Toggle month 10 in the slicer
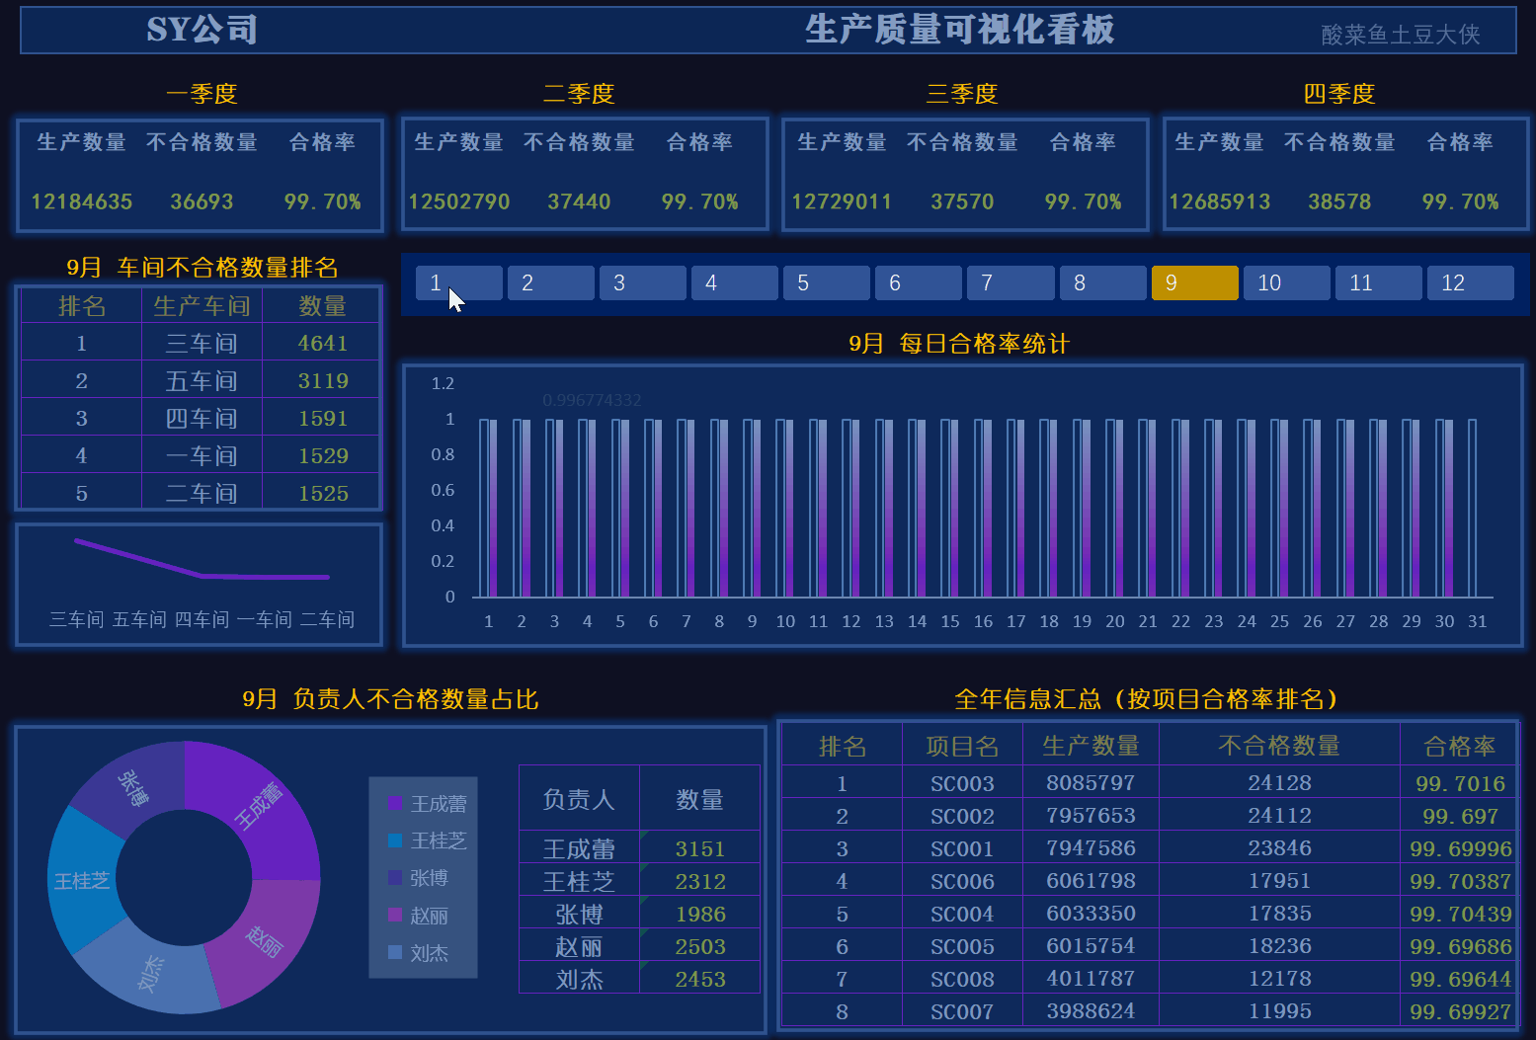This screenshot has width=1536, height=1040. tap(1285, 283)
